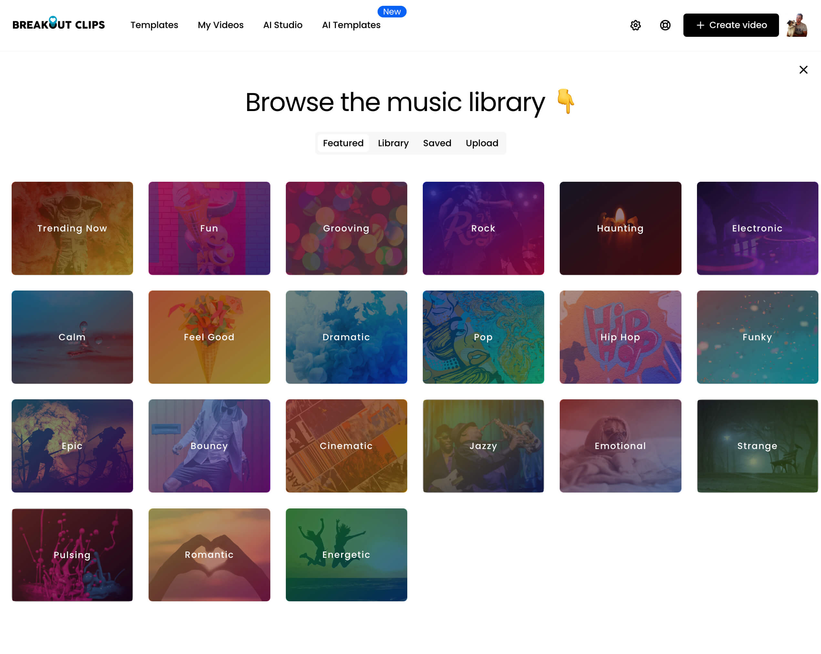Switch to the Library tab
Image resolution: width=821 pixels, height=654 pixels.
click(x=393, y=143)
